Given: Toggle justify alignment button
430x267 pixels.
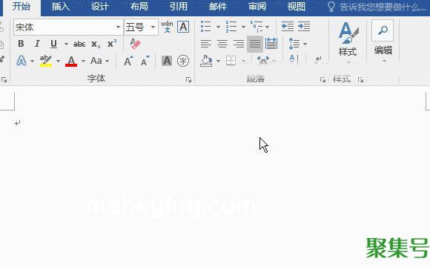Looking at the screenshot, I should tap(255, 44).
